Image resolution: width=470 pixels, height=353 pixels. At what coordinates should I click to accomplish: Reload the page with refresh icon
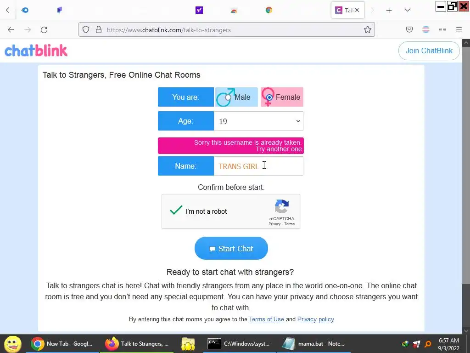click(44, 30)
